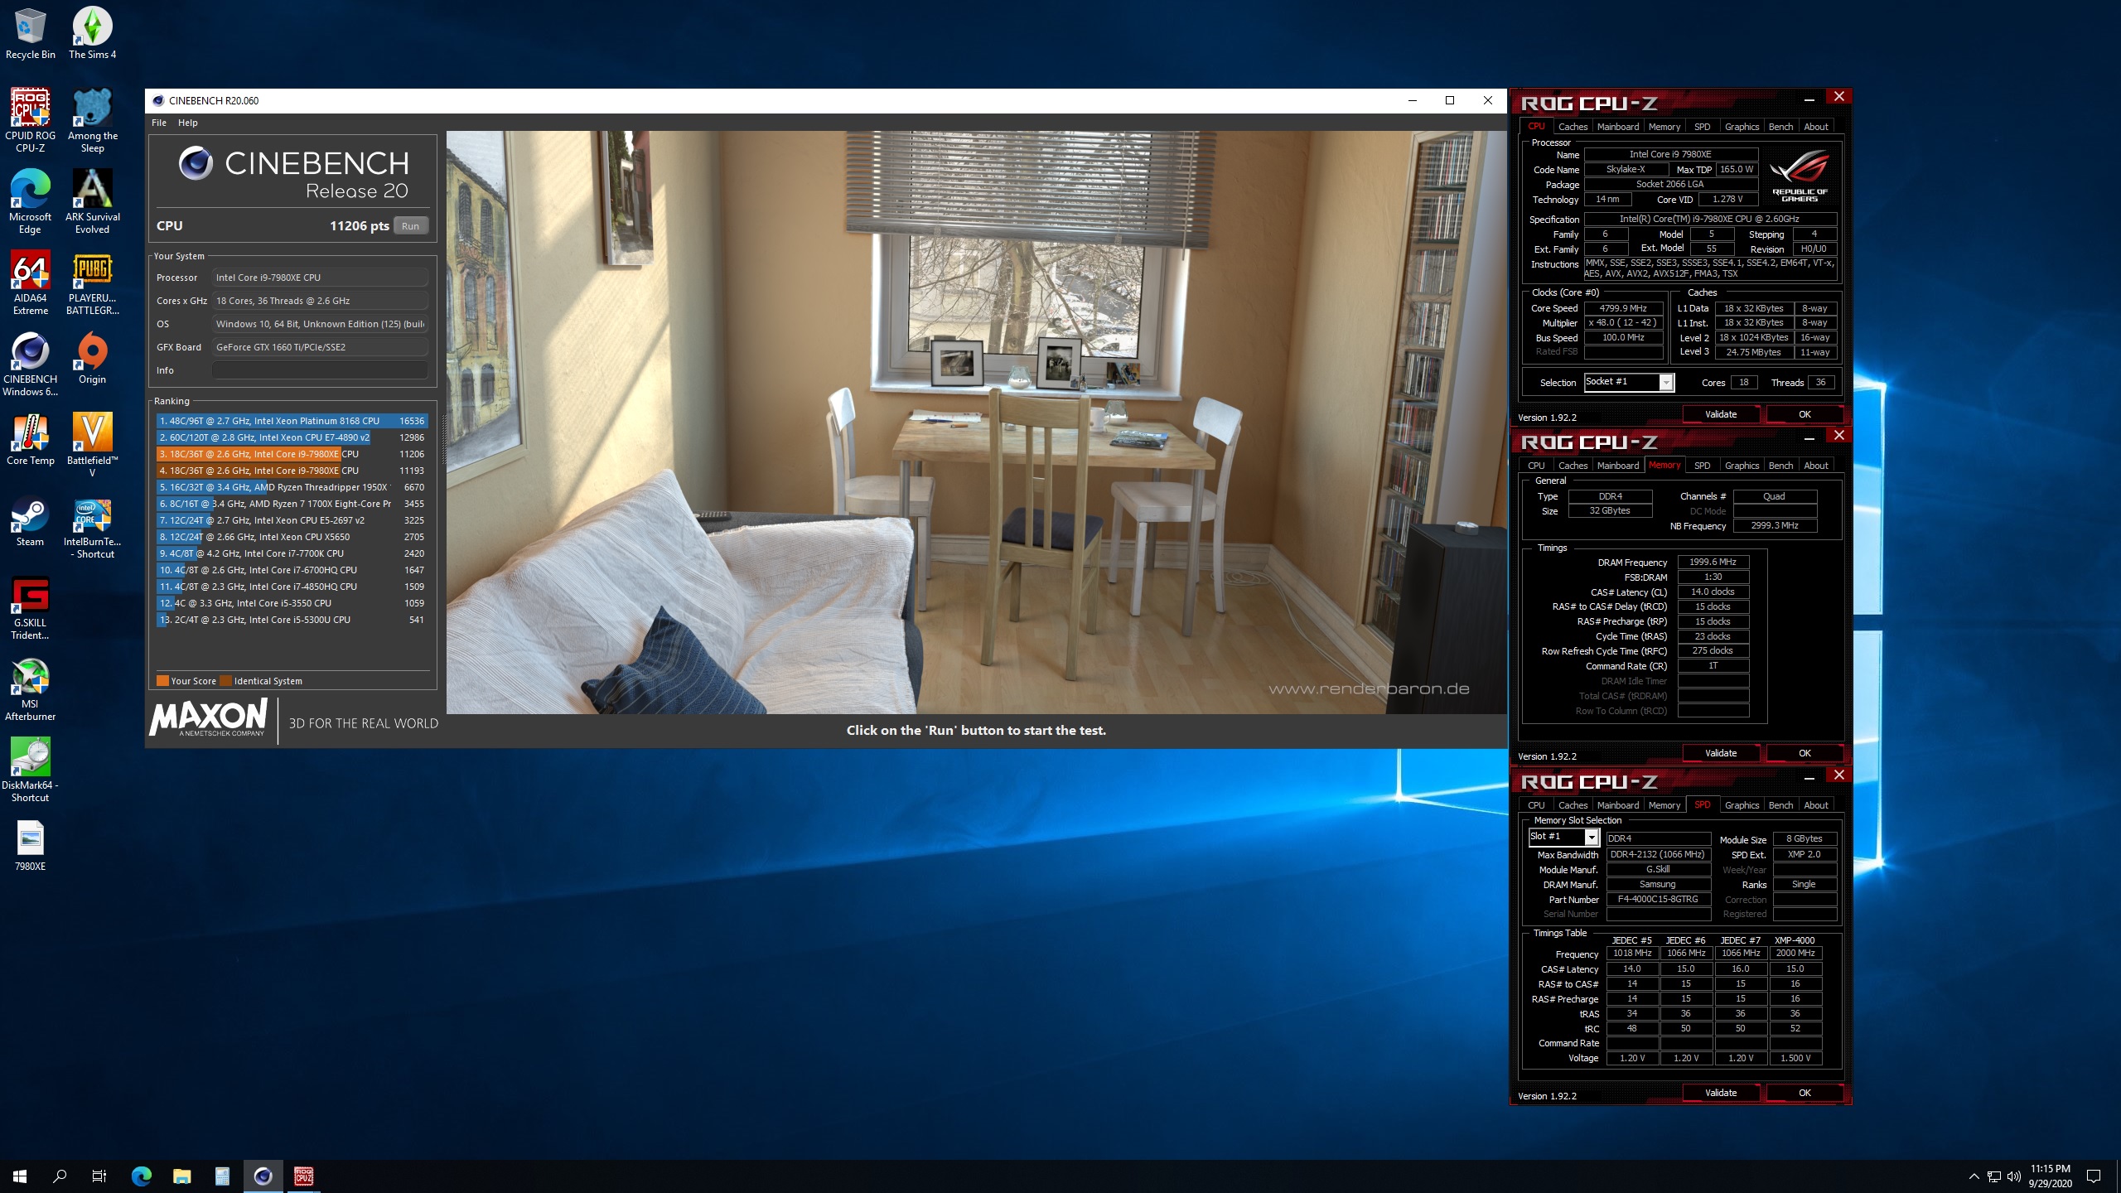Select Ryzen Threadripper 1950X ranking row
The image size is (2121, 1193).
(x=291, y=487)
